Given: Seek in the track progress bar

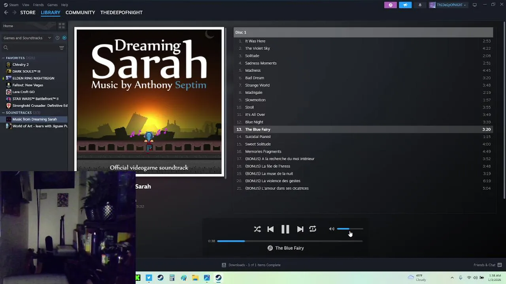Looking at the screenshot, I should pyautogui.click(x=289, y=241).
